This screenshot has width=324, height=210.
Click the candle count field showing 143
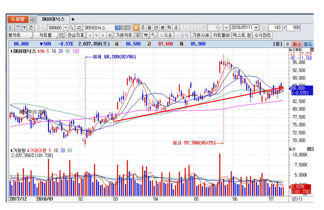tap(275, 28)
